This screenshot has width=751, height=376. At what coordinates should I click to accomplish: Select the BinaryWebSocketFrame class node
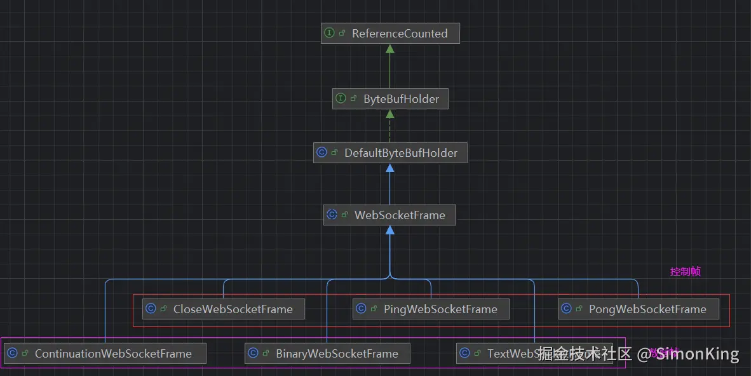[328, 354]
